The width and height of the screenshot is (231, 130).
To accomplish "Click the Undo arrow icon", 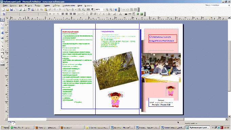I will (54, 9).
